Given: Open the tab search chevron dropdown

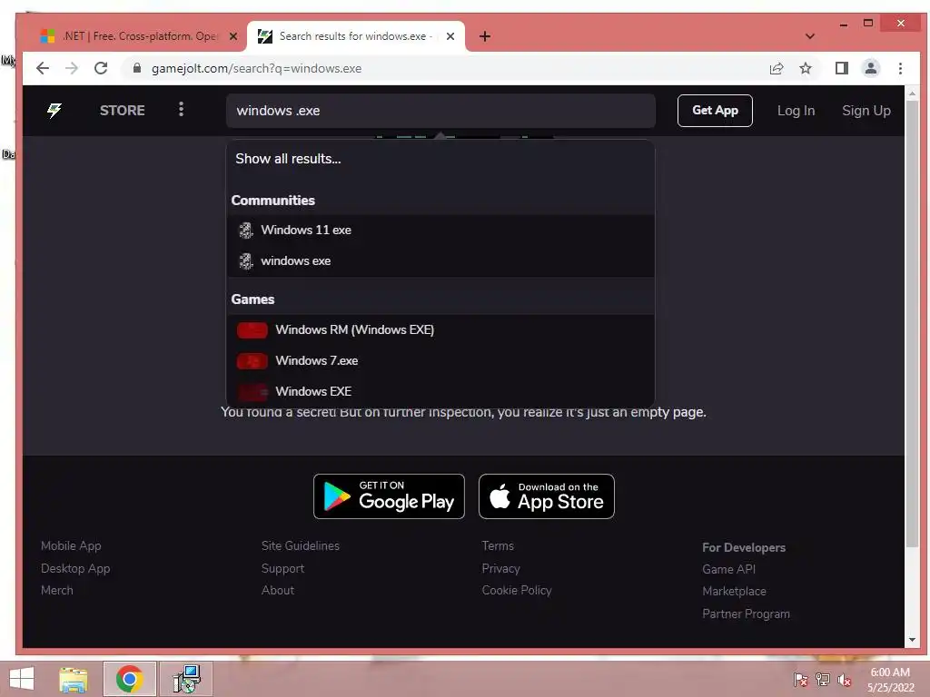Looking at the screenshot, I should click(809, 36).
